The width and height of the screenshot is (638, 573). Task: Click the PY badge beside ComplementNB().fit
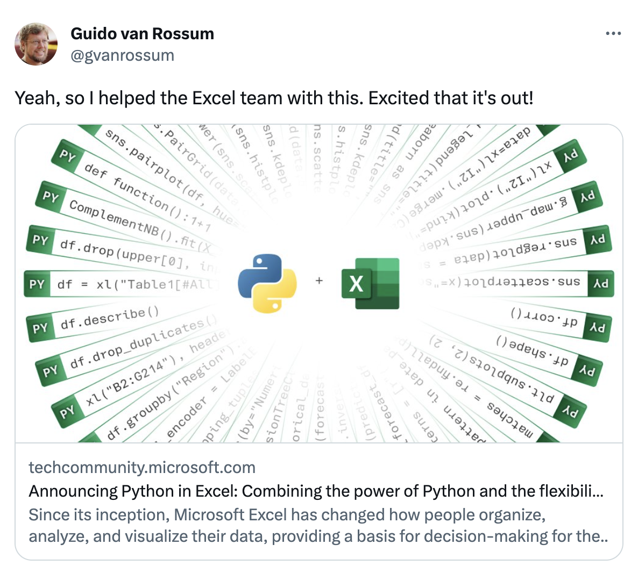pos(51,197)
